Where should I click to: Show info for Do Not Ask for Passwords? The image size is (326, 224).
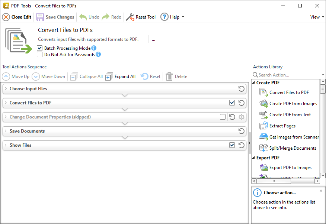point(98,54)
